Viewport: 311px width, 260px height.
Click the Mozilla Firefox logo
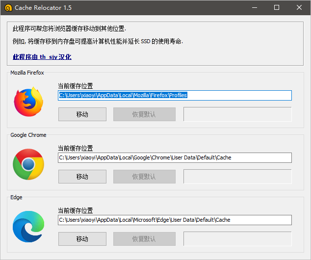(28, 102)
